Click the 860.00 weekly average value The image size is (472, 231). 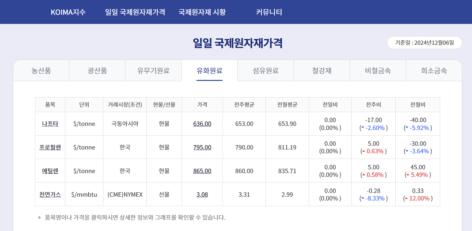click(x=244, y=171)
